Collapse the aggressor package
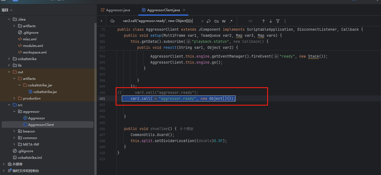The width and height of the screenshot is (381, 175). 14,111
